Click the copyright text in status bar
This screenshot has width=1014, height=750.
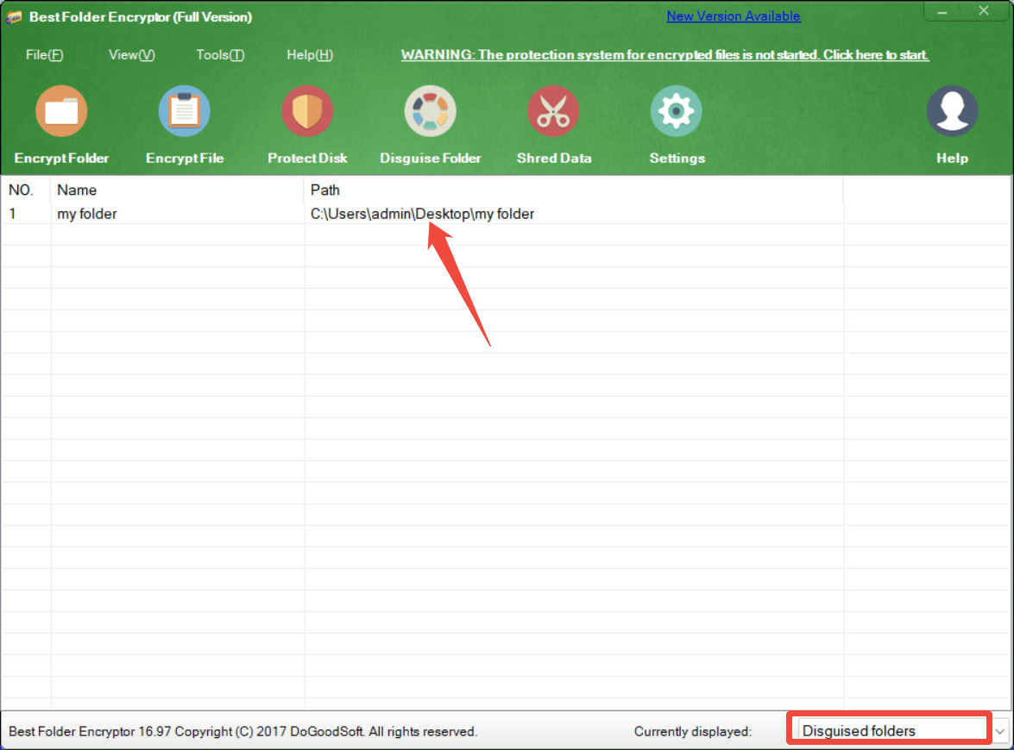click(x=243, y=731)
